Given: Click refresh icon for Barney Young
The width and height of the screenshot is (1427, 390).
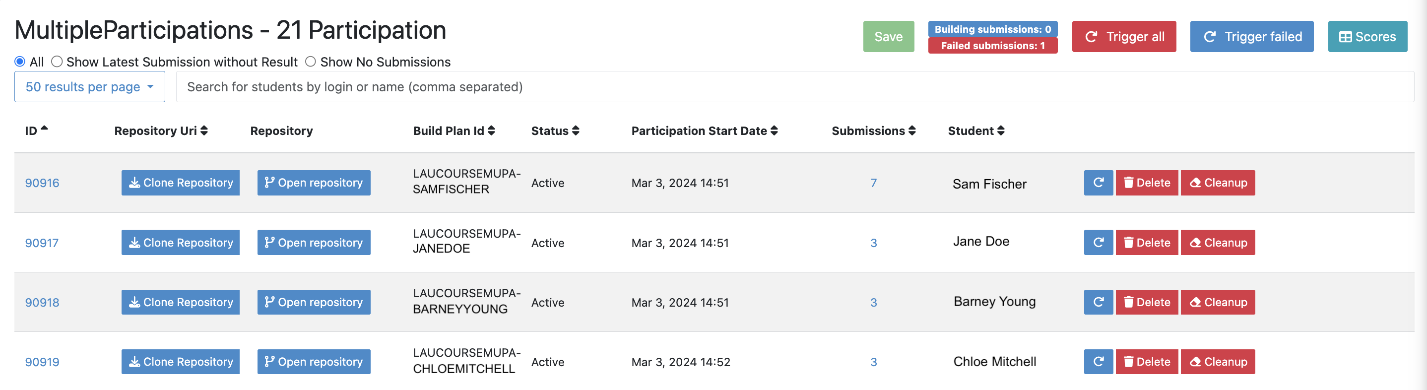Looking at the screenshot, I should pos(1098,302).
